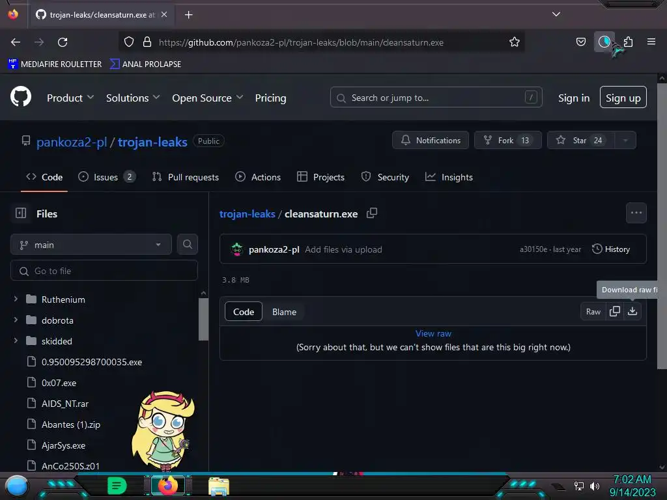
Task: Bookmark this page with star icon
Action: (515, 42)
